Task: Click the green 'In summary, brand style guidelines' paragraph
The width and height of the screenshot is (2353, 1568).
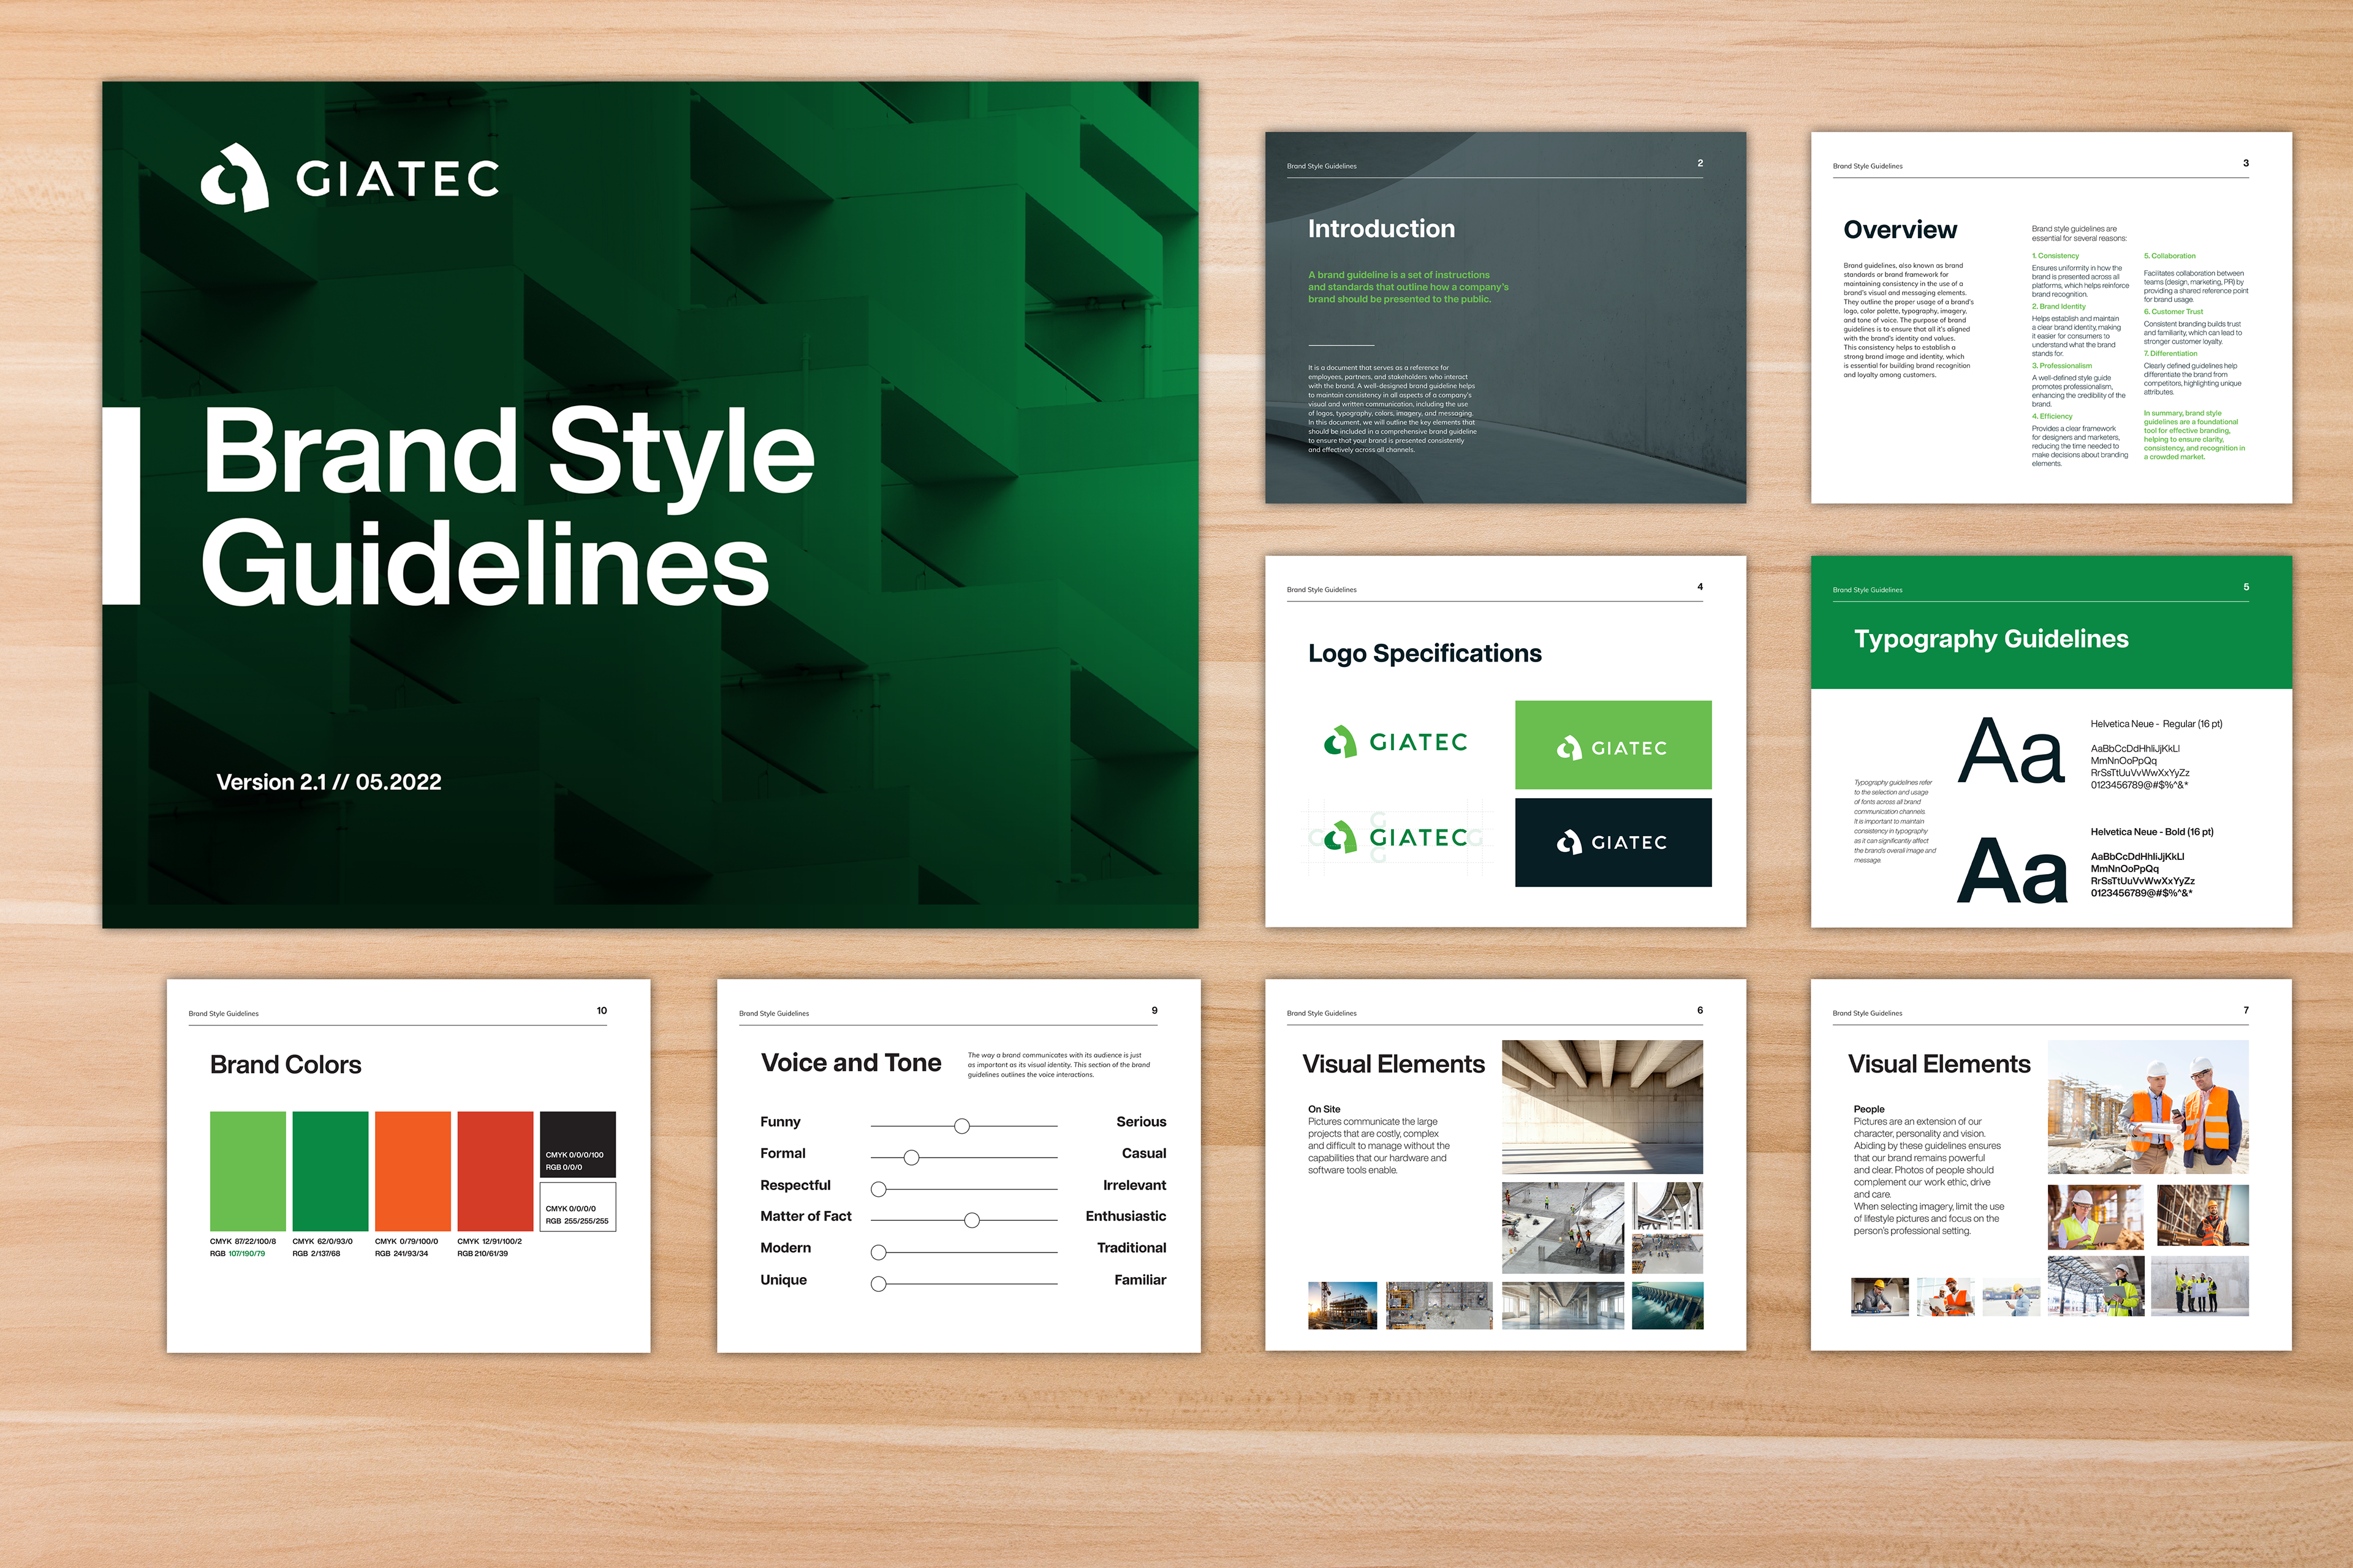Action: pyautogui.click(x=2194, y=435)
